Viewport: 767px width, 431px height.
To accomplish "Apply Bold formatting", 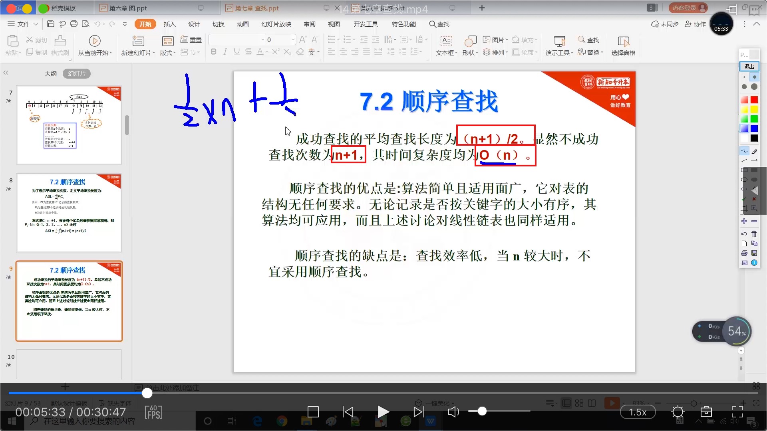I will coord(214,51).
